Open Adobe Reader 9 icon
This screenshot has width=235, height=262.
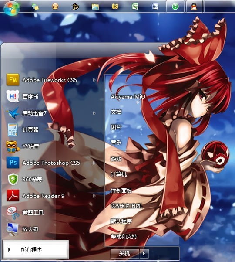point(13,195)
